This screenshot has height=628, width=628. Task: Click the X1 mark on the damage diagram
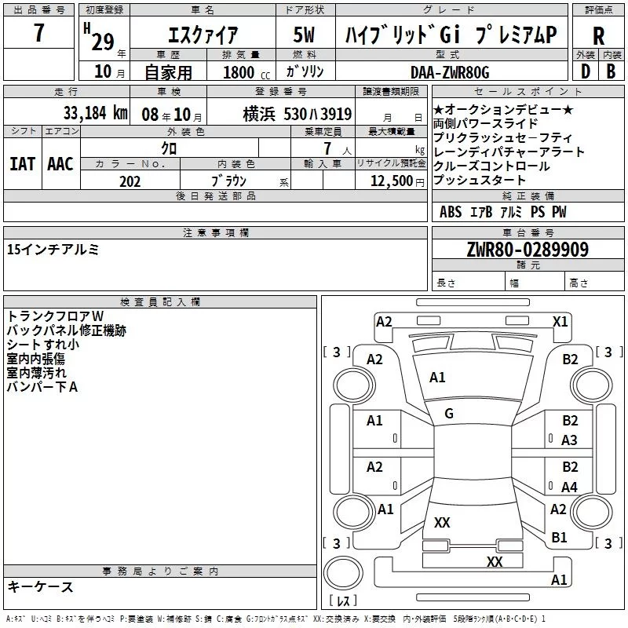(560, 322)
